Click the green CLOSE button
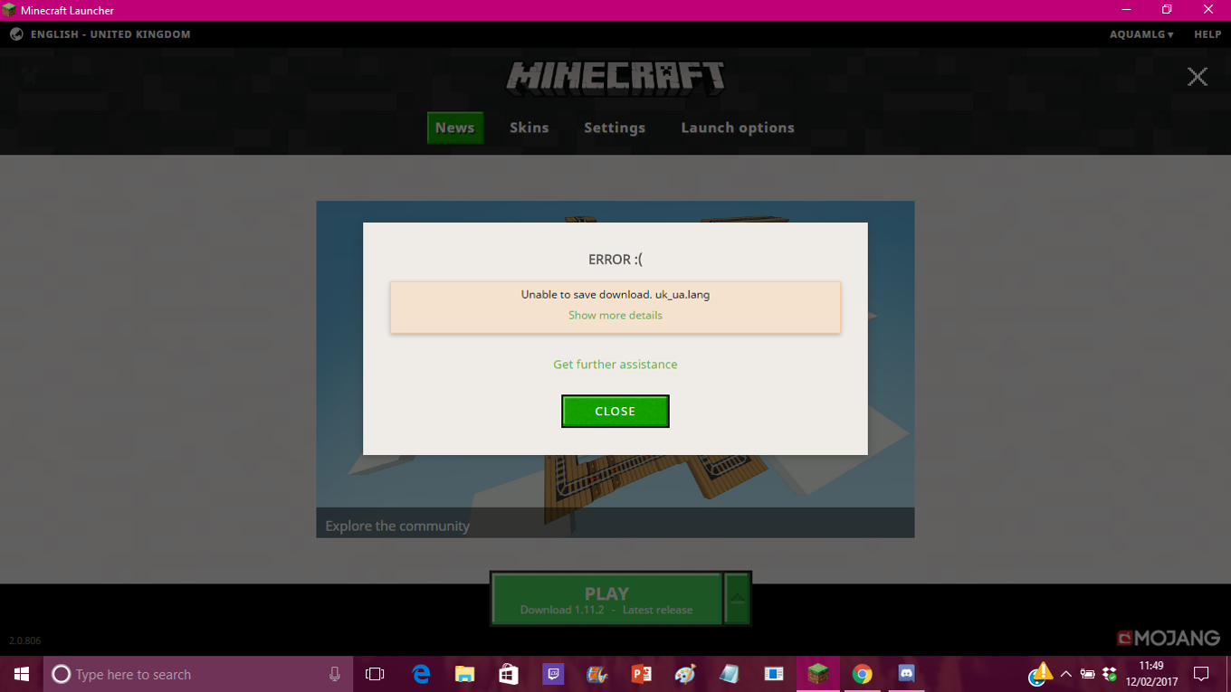The height and width of the screenshot is (692, 1231). tap(615, 411)
